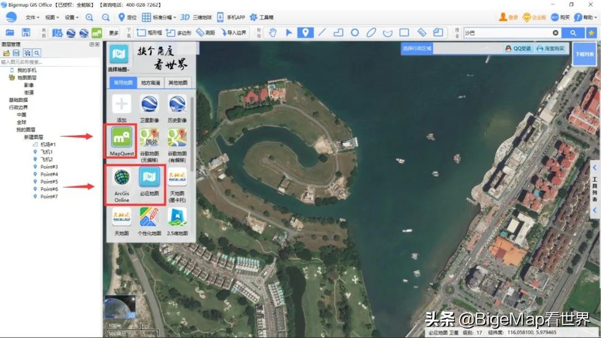Viewport: 601px width, 338px height.
Task: Click the 测距 measure distance tool
Action: [206, 33]
